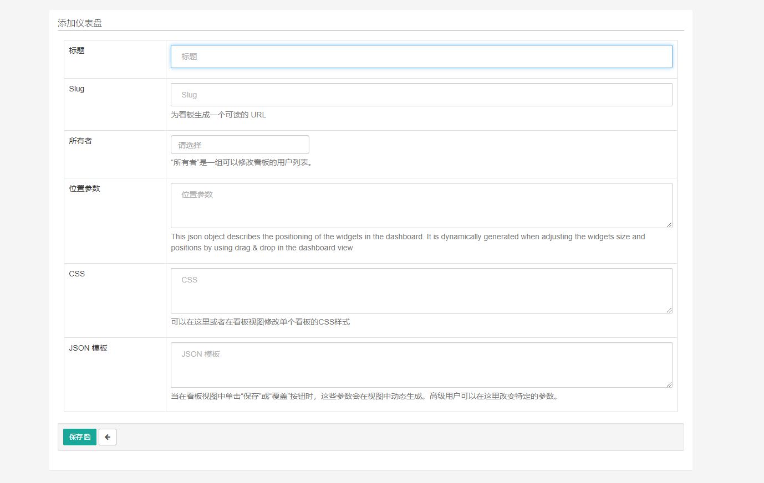Click the 所有者 field label
This screenshot has height=483, width=764.
click(x=80, y=141)
